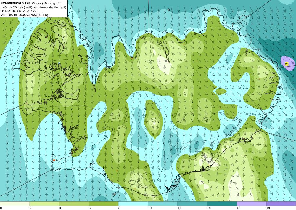Select the 8–10 m/s legend color
The width and height of the screenshot is (296, 210).
pos(133,203)
